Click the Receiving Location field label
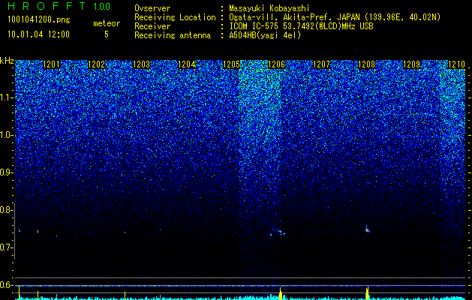Viewport: 472px width, 300px height. [x=175, y=17]
